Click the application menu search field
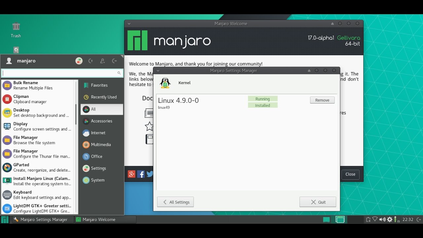Image resolution: width=423 pixels, height=238 pixels. coord(62,73)
